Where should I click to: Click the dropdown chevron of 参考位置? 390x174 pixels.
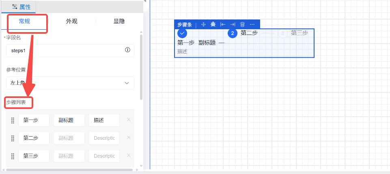[x=127, y=83]
